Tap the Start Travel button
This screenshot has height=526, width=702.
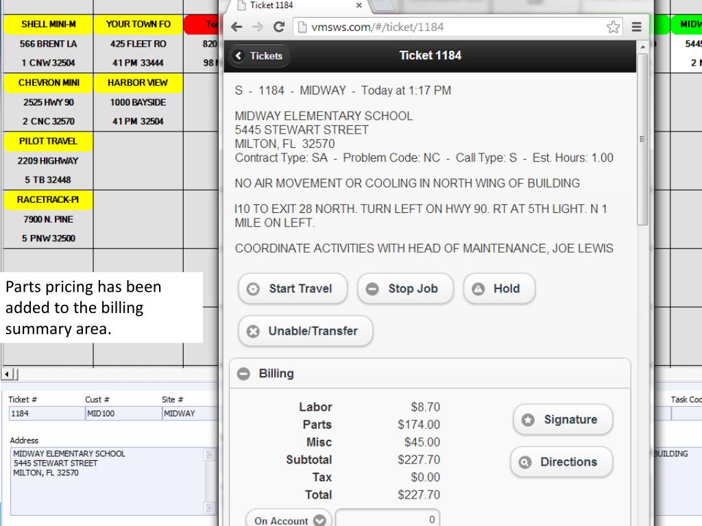point(293,288)
